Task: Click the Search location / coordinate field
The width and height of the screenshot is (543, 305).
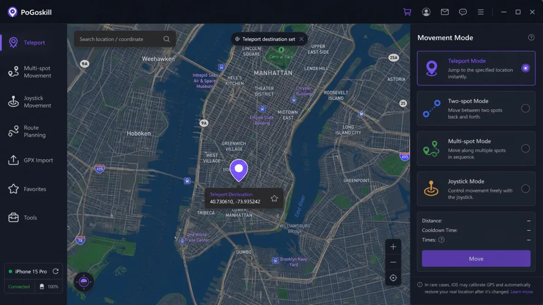Action: tap(125, 39)
